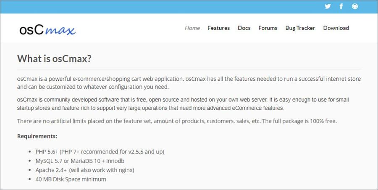Go to the Home menu item
The height and width of the screenshot is (190, 378).
point(192,28)
